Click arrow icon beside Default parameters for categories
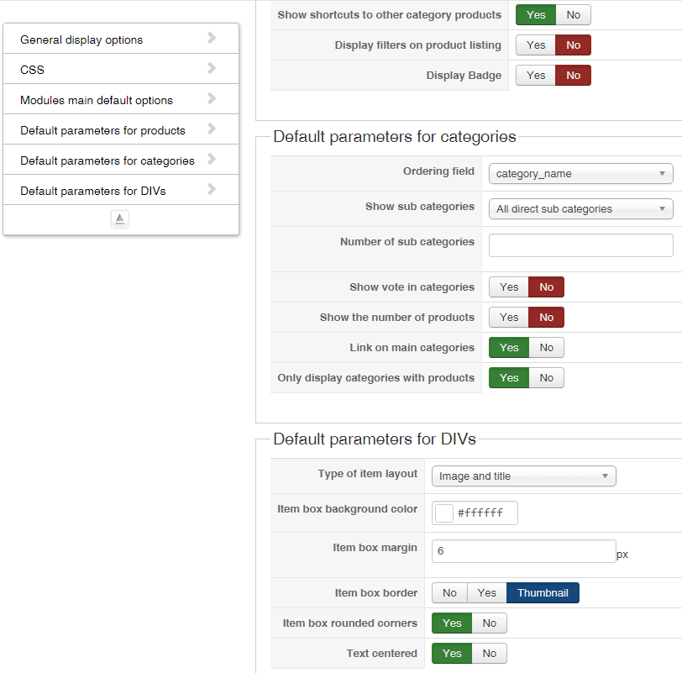682x673 pixels. tap(212, 159)
